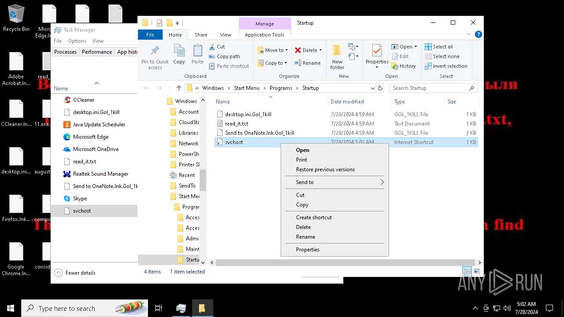
Task: Open Recycle Bin desktop icon
Action: pyautogui.click(x=16, y=18)
